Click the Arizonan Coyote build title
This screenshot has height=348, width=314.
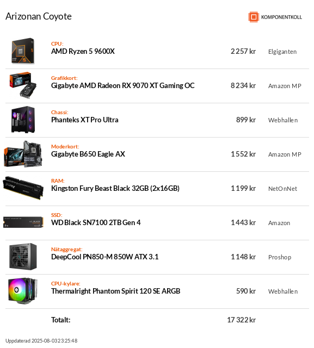[x=39, y=16]
